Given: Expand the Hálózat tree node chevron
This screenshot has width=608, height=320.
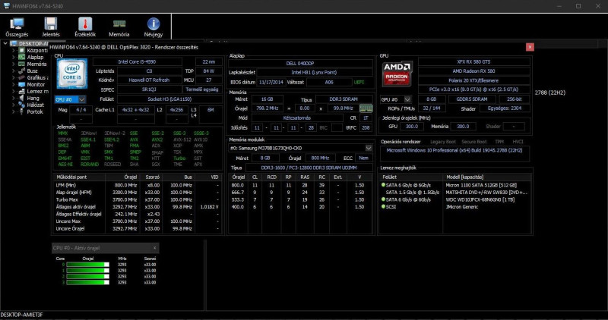Looking at the screenshot, I should [13, 105].
